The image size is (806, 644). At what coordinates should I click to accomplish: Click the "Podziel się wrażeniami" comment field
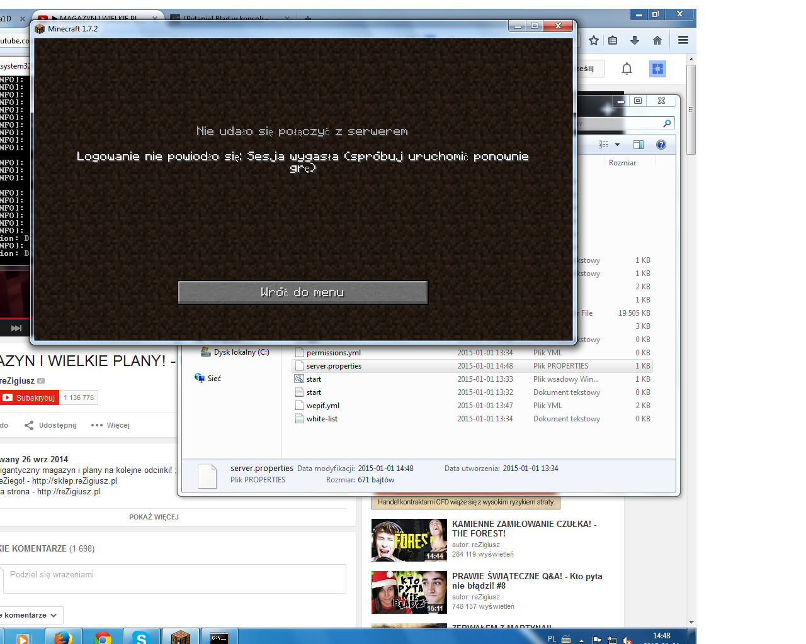tap(174, 579)
